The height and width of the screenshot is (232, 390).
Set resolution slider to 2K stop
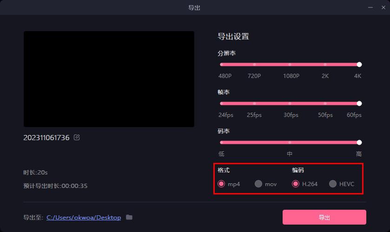click(x=325, y=64)
